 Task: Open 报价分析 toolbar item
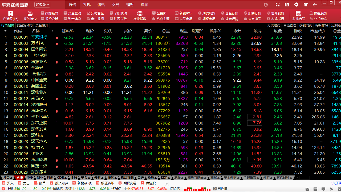(49, 19)
